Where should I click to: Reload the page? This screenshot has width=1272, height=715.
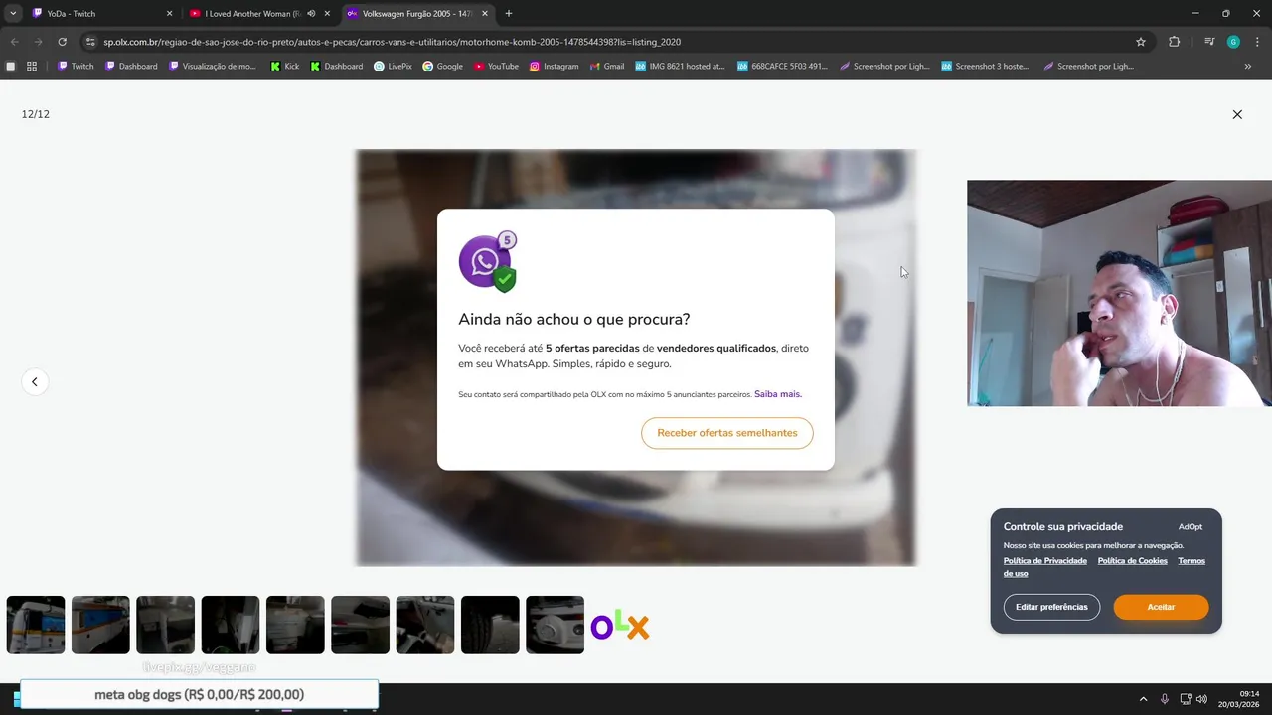coord(62,42)
